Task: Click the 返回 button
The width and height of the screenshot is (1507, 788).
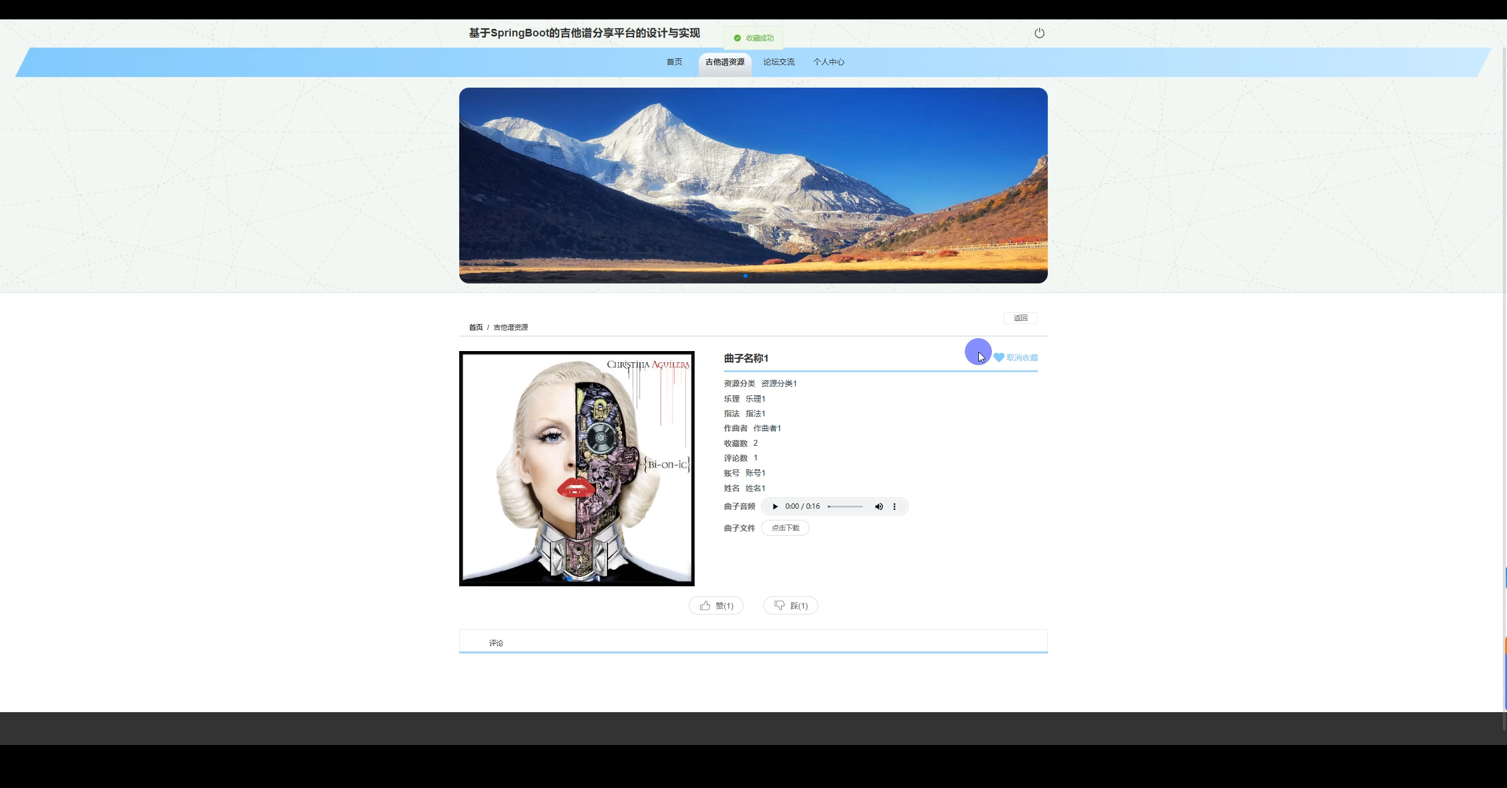Action: pyautogui.click(x=1020, y=318)
